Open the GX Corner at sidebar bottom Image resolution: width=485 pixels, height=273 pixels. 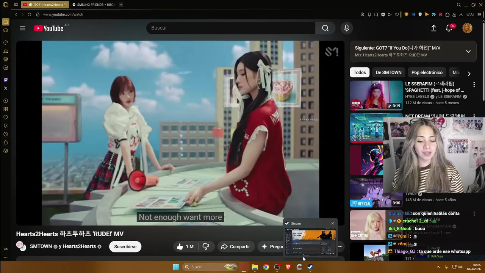pos(6,249)
